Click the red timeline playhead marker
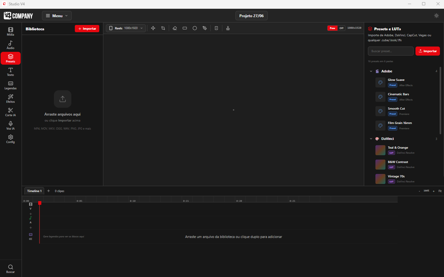This screenshot has width=444, height=277. [40, 203]
